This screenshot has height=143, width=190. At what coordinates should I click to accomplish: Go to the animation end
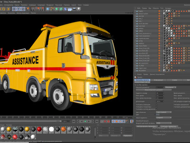pos(97,121)
